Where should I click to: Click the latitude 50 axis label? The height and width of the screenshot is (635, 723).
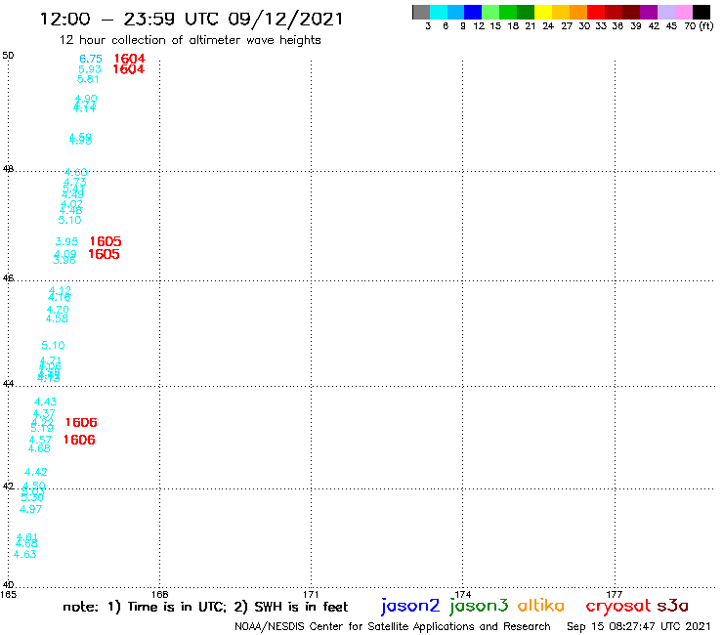coord(8,56)
